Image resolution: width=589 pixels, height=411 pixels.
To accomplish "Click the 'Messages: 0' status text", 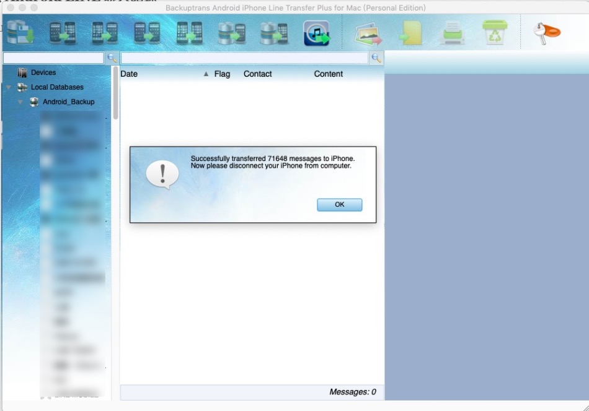I will click(x=352, y=392).
